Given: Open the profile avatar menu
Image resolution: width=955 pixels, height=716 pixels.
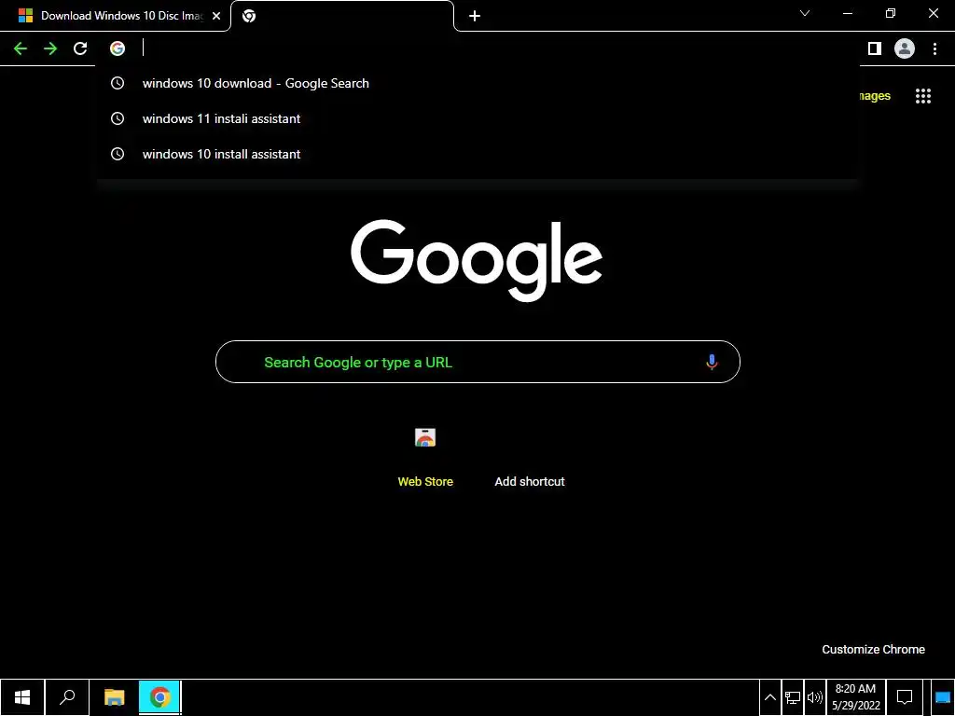Looking at the screenshot, I should click(905, 48).
